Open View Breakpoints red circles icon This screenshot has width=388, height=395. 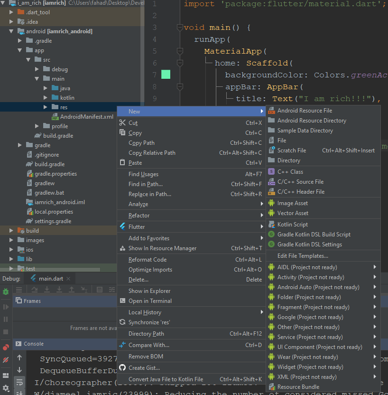[6, 347]
